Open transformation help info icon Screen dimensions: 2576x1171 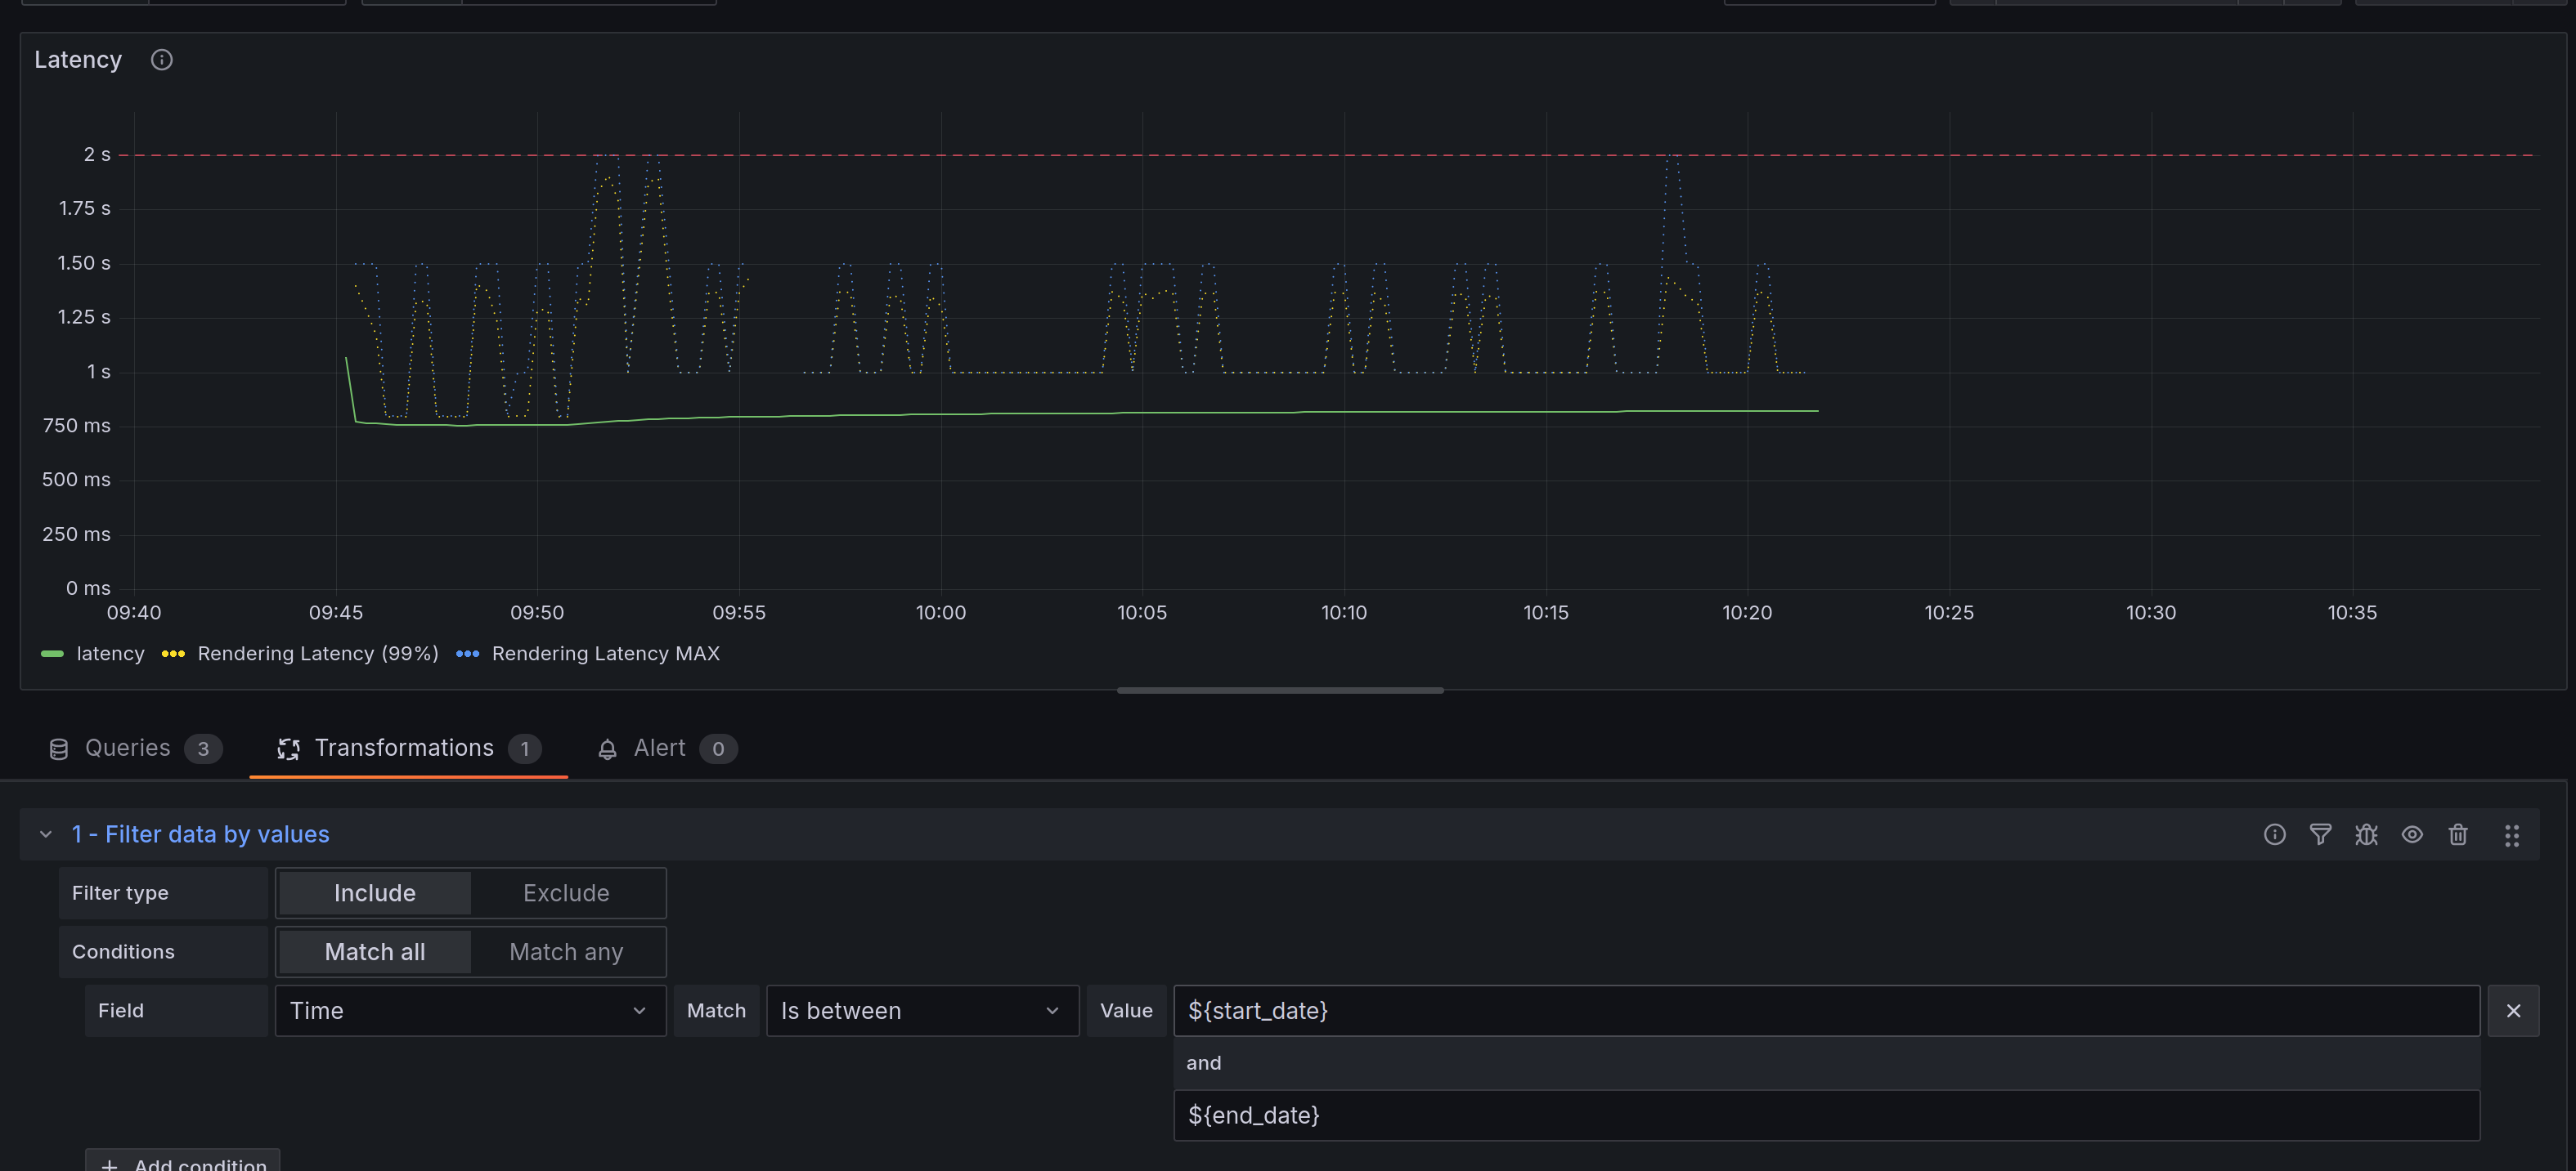pos(2274,834)
